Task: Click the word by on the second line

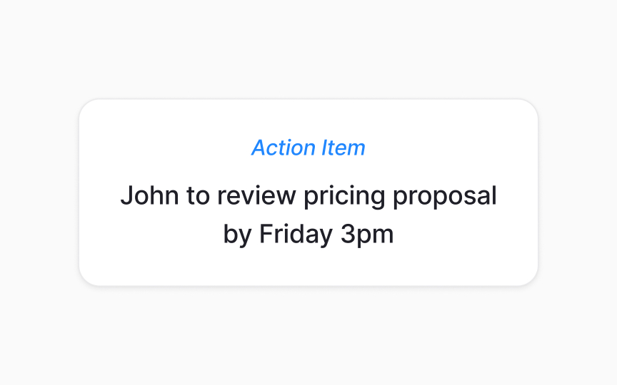Action: click(x=237, y=235)
